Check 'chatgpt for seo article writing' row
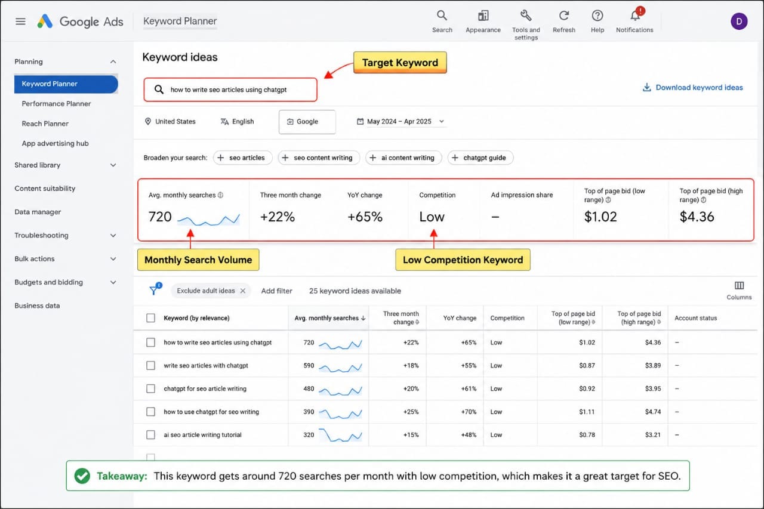764x509 pixels. tap(150, 388)
